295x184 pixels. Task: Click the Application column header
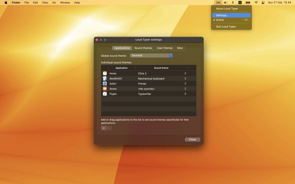coord(122,68)
